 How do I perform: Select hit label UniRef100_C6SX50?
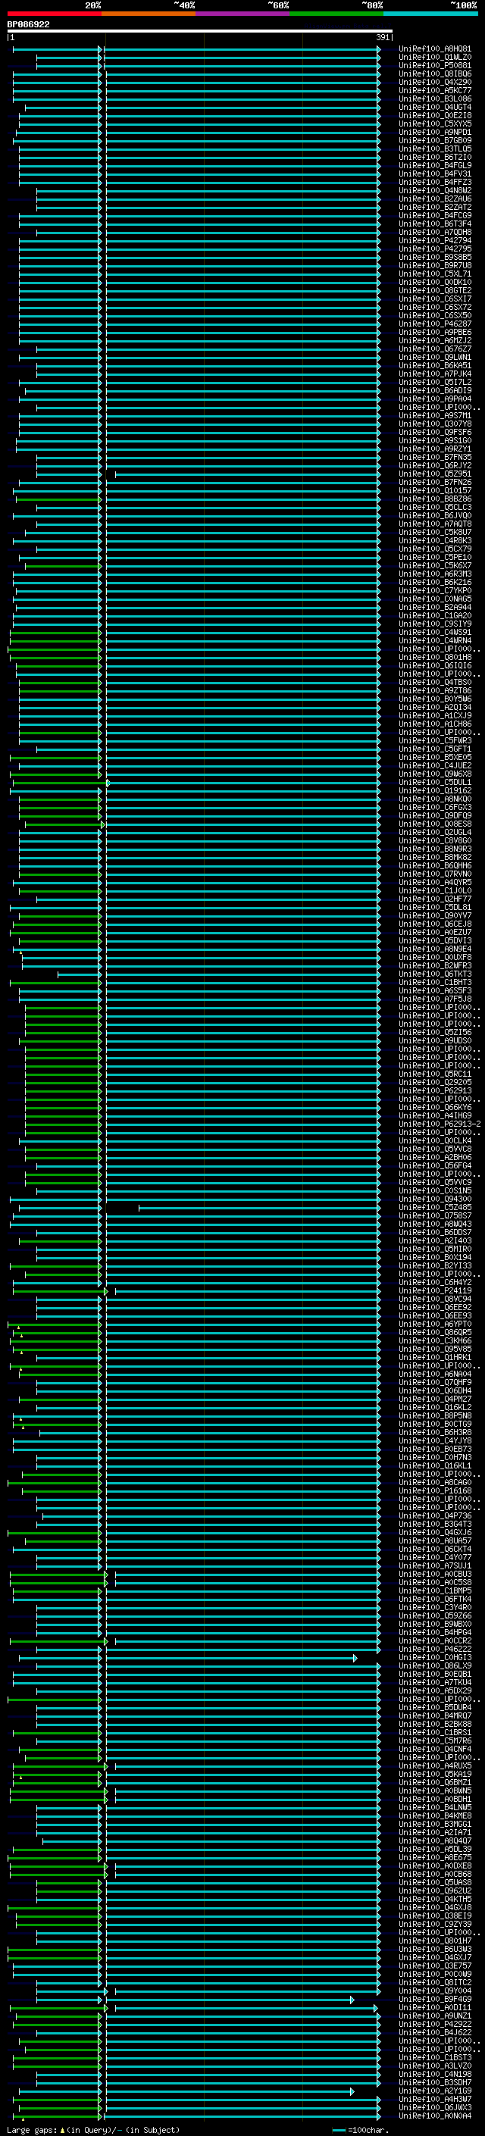[435, 315]
